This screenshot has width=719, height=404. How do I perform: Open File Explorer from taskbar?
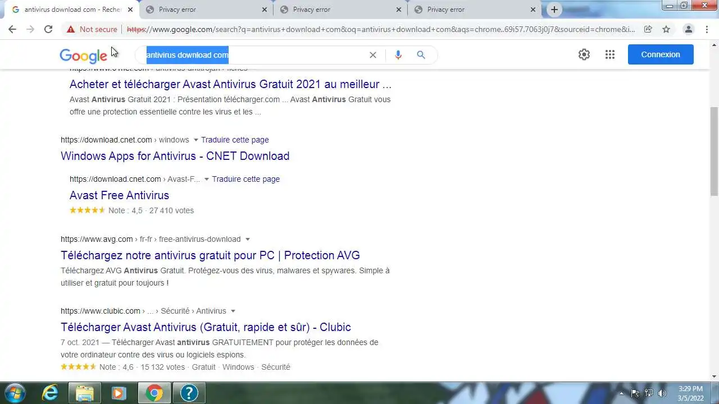[x=85, y=393]
